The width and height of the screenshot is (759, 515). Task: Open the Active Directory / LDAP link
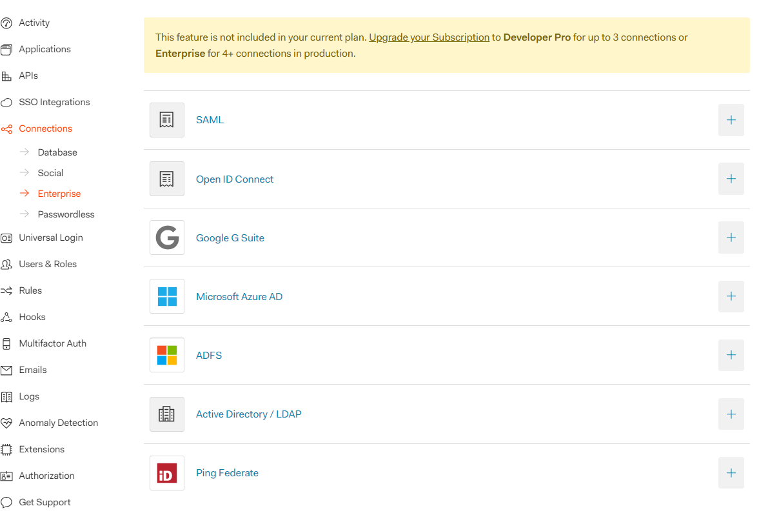click(248, 414)
